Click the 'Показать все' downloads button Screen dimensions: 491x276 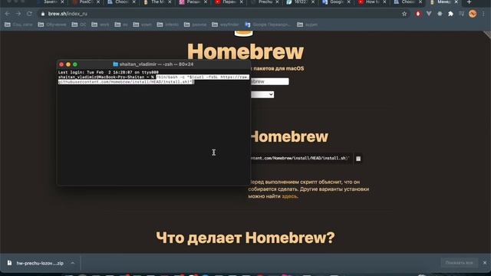point(459,263)
